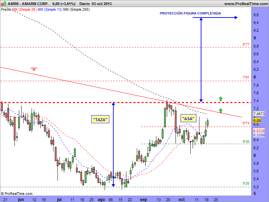Select the AMRN - AMARIN CORP. title
Screen dimensions: 269x202
coord(28,4)
